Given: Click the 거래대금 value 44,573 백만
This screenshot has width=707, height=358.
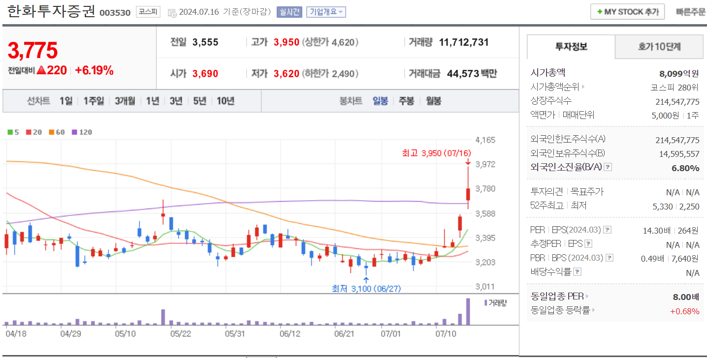Looking at the screenshot, I should [472, 74].
